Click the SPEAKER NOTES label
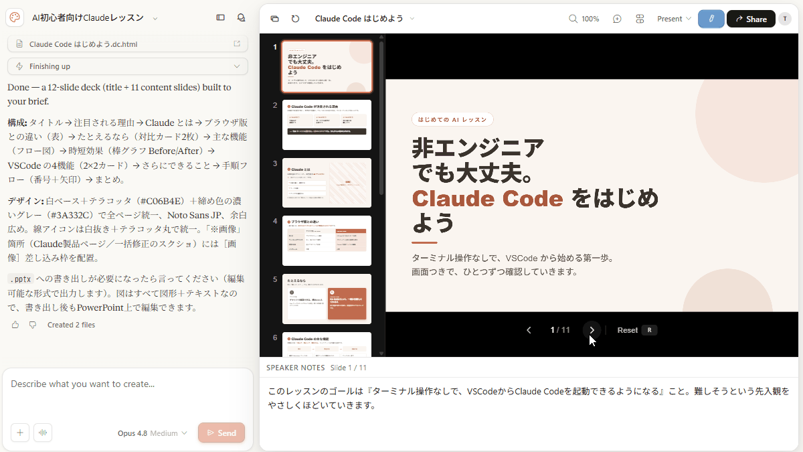Image resolution: width=803 pixels, height=452 pixels. pos(296,368)
